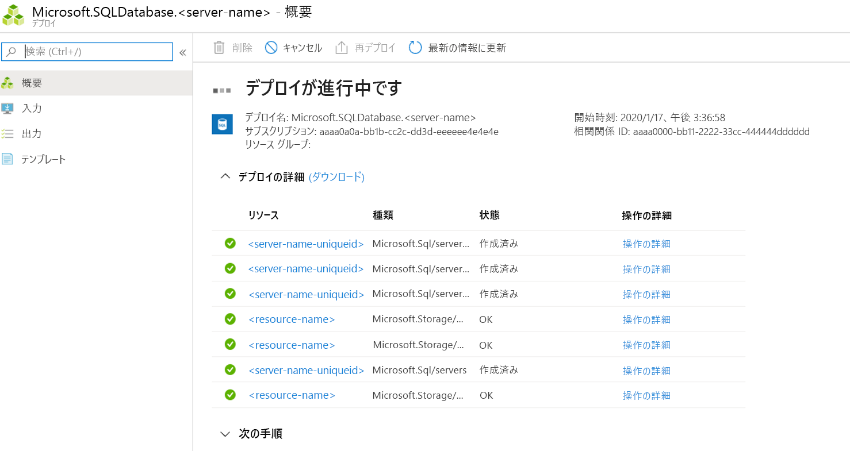
Task: Open fourth-row <resource-name> link
Action: click(x=292, y=319)
